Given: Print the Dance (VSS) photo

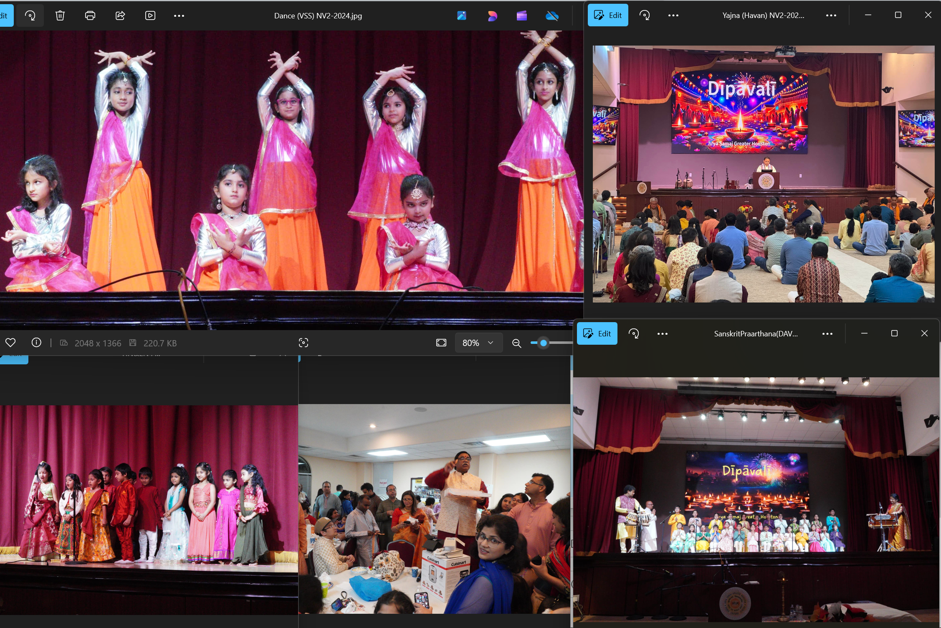Looking at the screenshot, I should tap(90, 16).
